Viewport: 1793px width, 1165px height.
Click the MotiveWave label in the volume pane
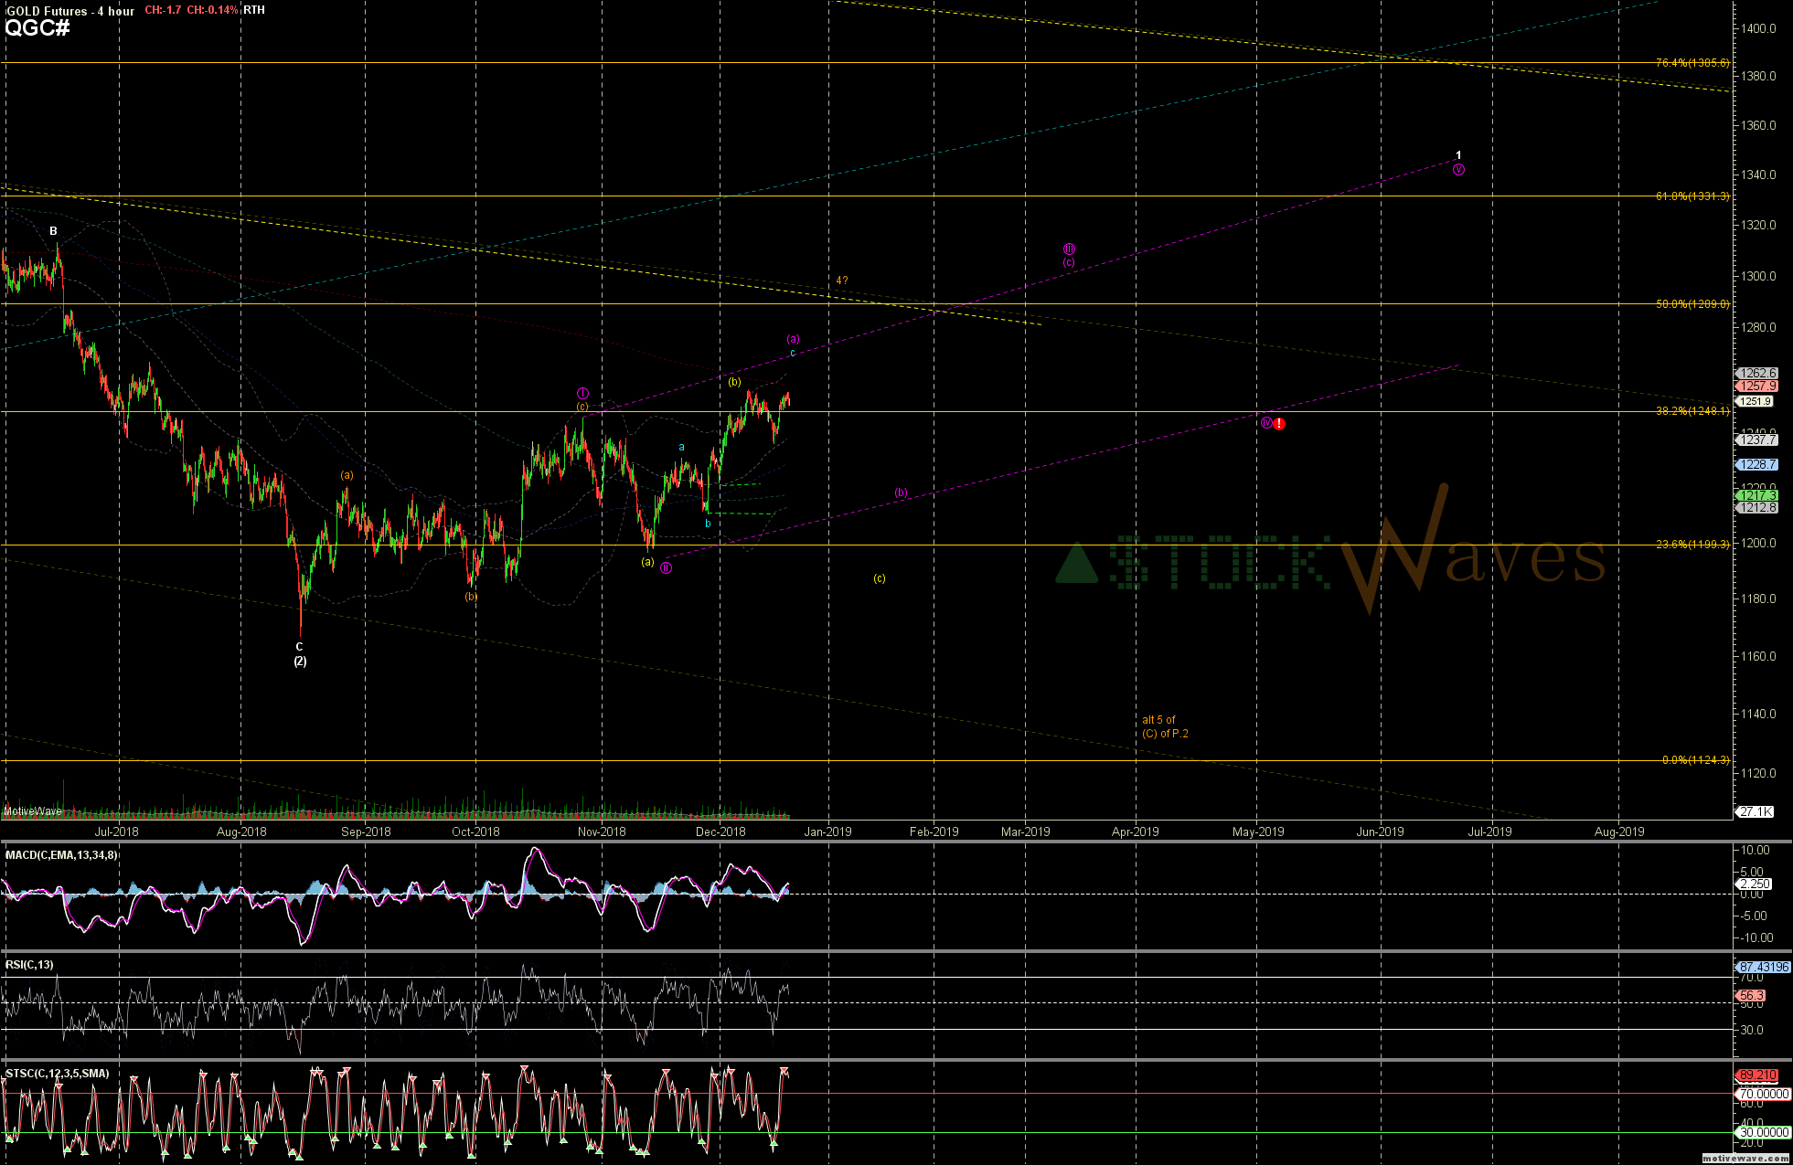coord(33,811)
